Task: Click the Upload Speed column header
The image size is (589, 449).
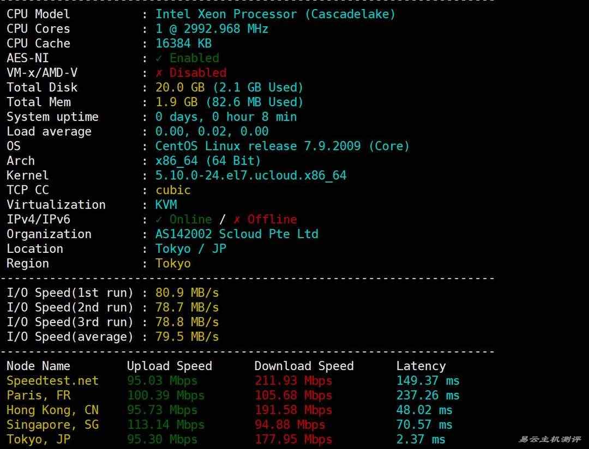Action: pos(169,366)
